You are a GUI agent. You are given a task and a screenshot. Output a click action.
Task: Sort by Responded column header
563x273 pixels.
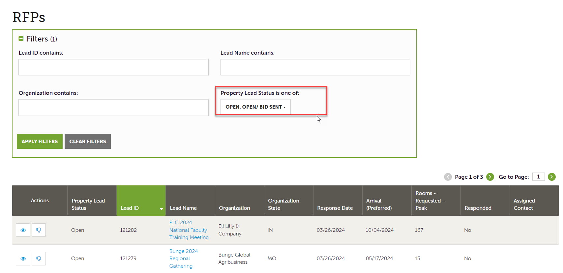[x=485, y=201]
